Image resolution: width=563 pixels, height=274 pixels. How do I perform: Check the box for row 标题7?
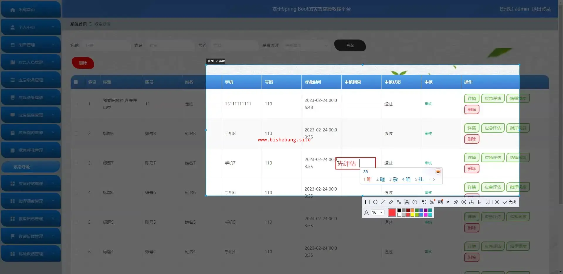[76, 163]
